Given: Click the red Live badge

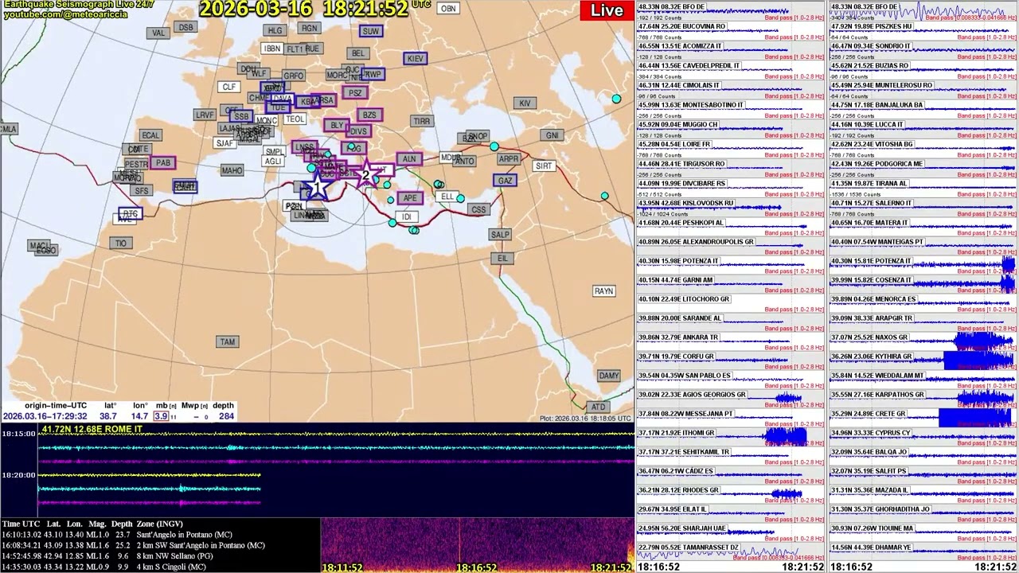Looking at the screenshot, I should tap(607, 10).
